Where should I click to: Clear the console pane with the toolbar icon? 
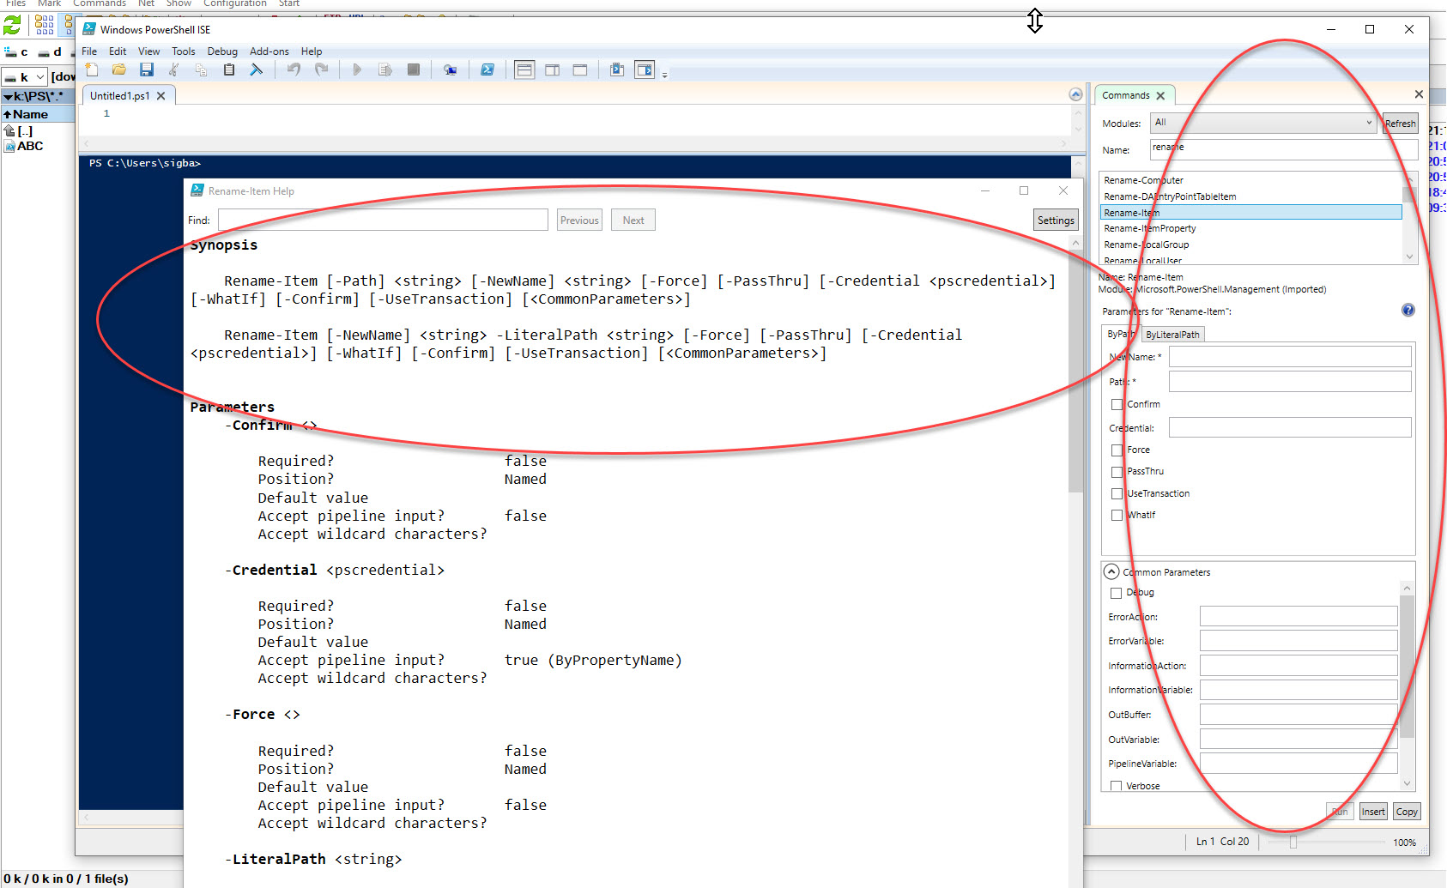(257, 70)
